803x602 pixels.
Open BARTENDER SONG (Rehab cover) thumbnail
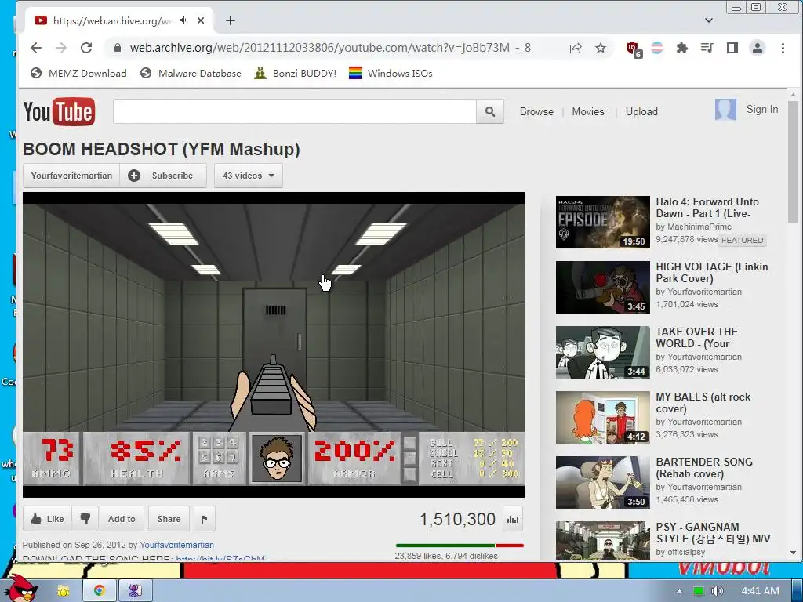[603, 482]
